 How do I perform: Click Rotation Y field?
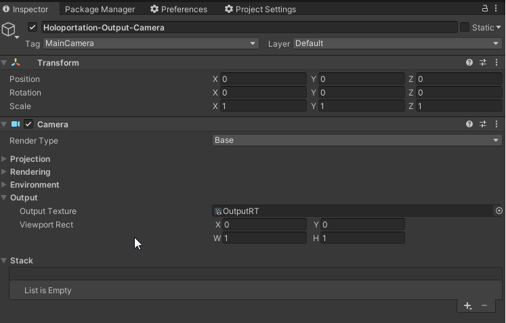point(362,93)
